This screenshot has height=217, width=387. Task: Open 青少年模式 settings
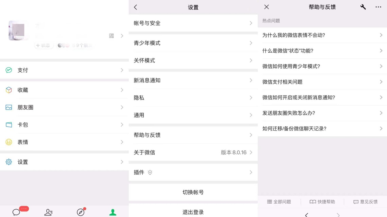[193, 43]
